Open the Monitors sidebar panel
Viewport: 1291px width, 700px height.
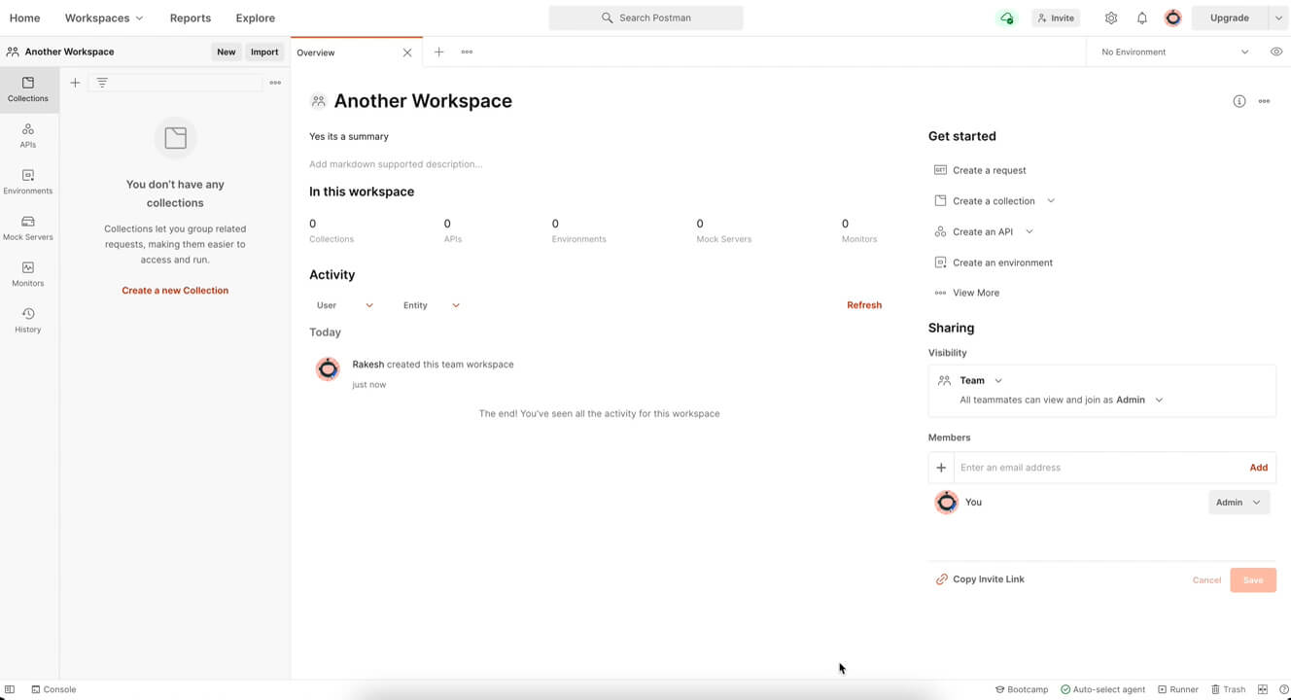pyautogui.click(x=27, y=274)
